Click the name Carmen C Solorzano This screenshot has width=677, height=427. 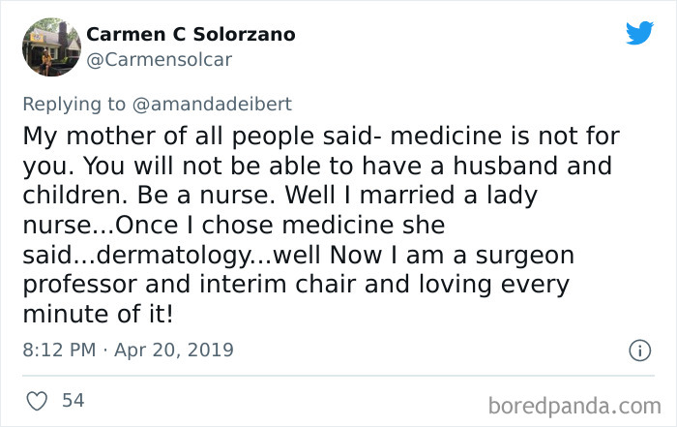tap(191, 35)
